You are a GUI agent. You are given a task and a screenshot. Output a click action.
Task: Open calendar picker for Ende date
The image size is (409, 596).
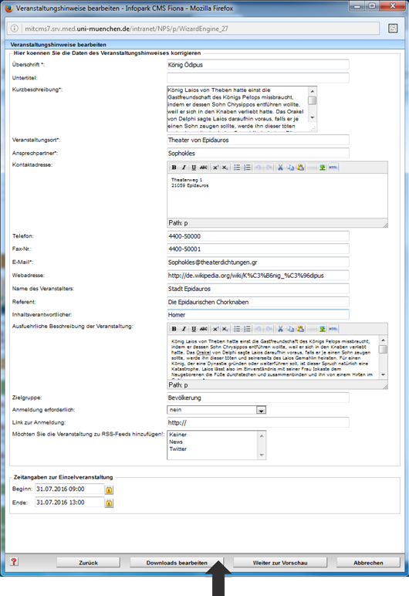click(109, 503)
